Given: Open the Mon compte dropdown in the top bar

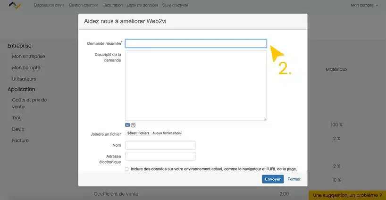Looking at the screenshot, I should (x=364, y=5).
